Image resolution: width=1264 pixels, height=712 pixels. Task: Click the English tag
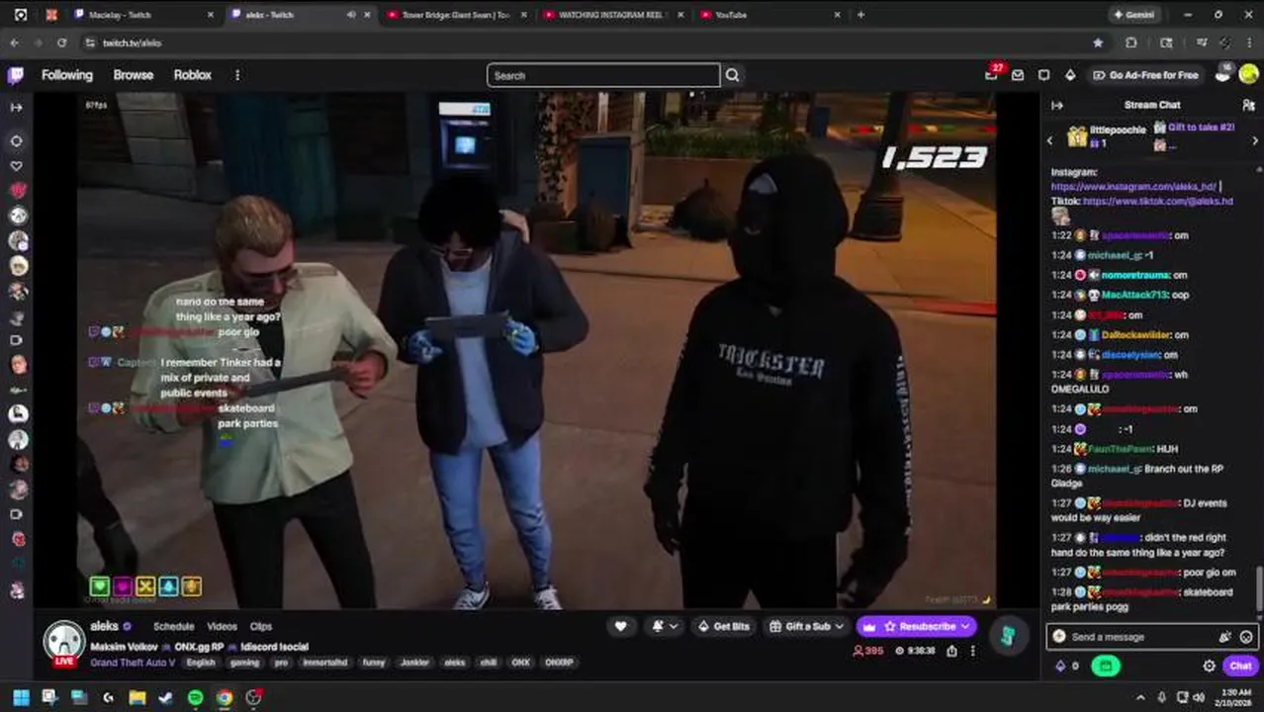[x=201, y=663]
